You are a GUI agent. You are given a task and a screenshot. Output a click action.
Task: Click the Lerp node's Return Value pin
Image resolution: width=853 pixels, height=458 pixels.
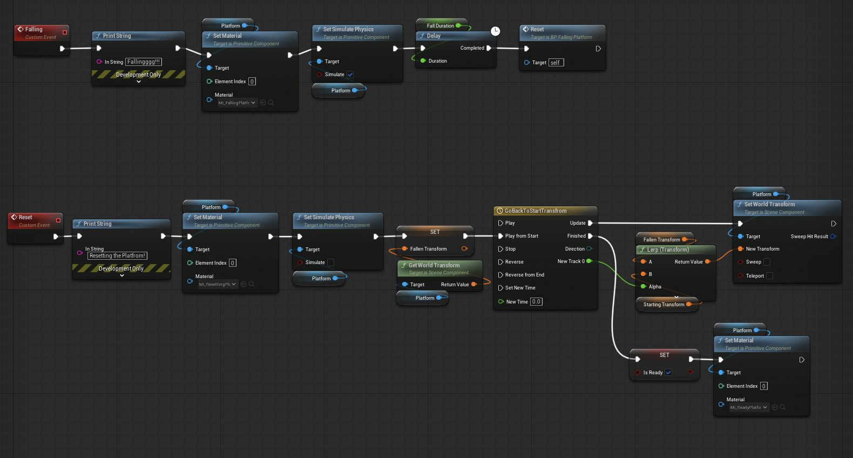click(x=708, y=262)
